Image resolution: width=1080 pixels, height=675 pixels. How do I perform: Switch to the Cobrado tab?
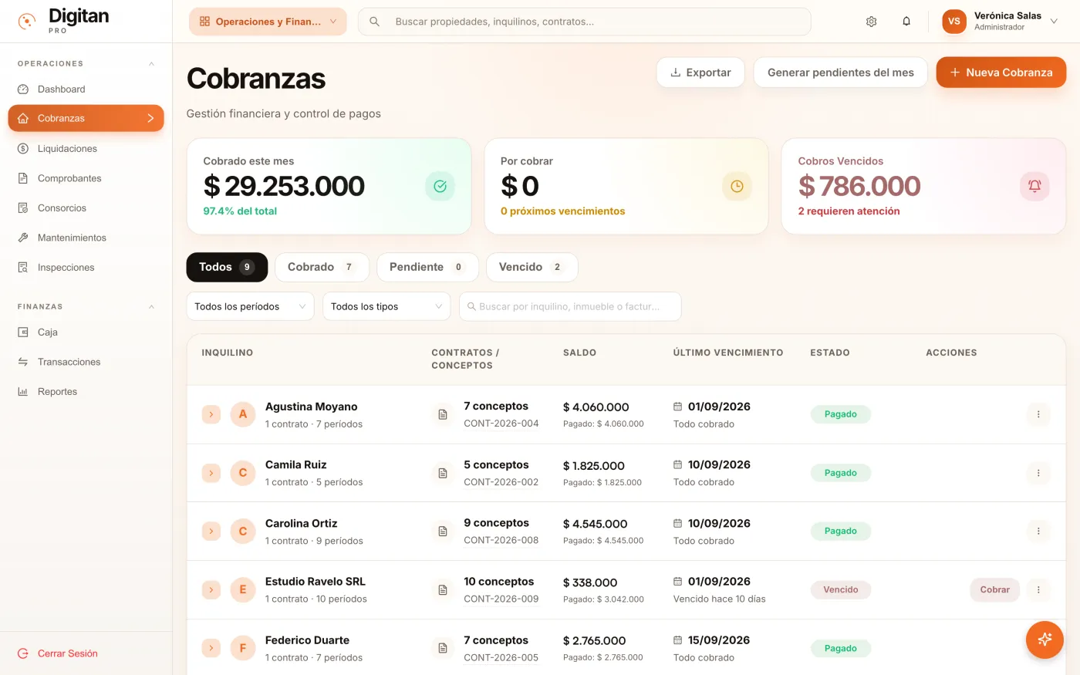point(322,267)
